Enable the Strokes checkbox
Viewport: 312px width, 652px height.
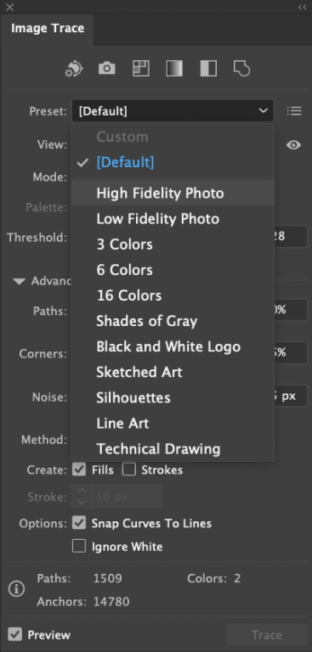coord(128,469)
